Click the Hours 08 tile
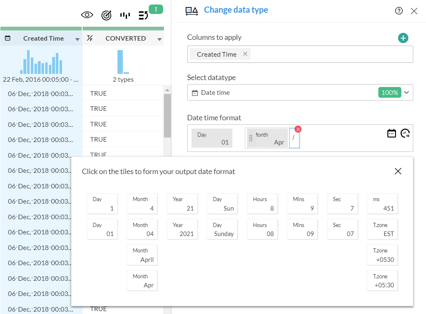The height and width of the screenshot is (314, 426). (x=262, y=229)
